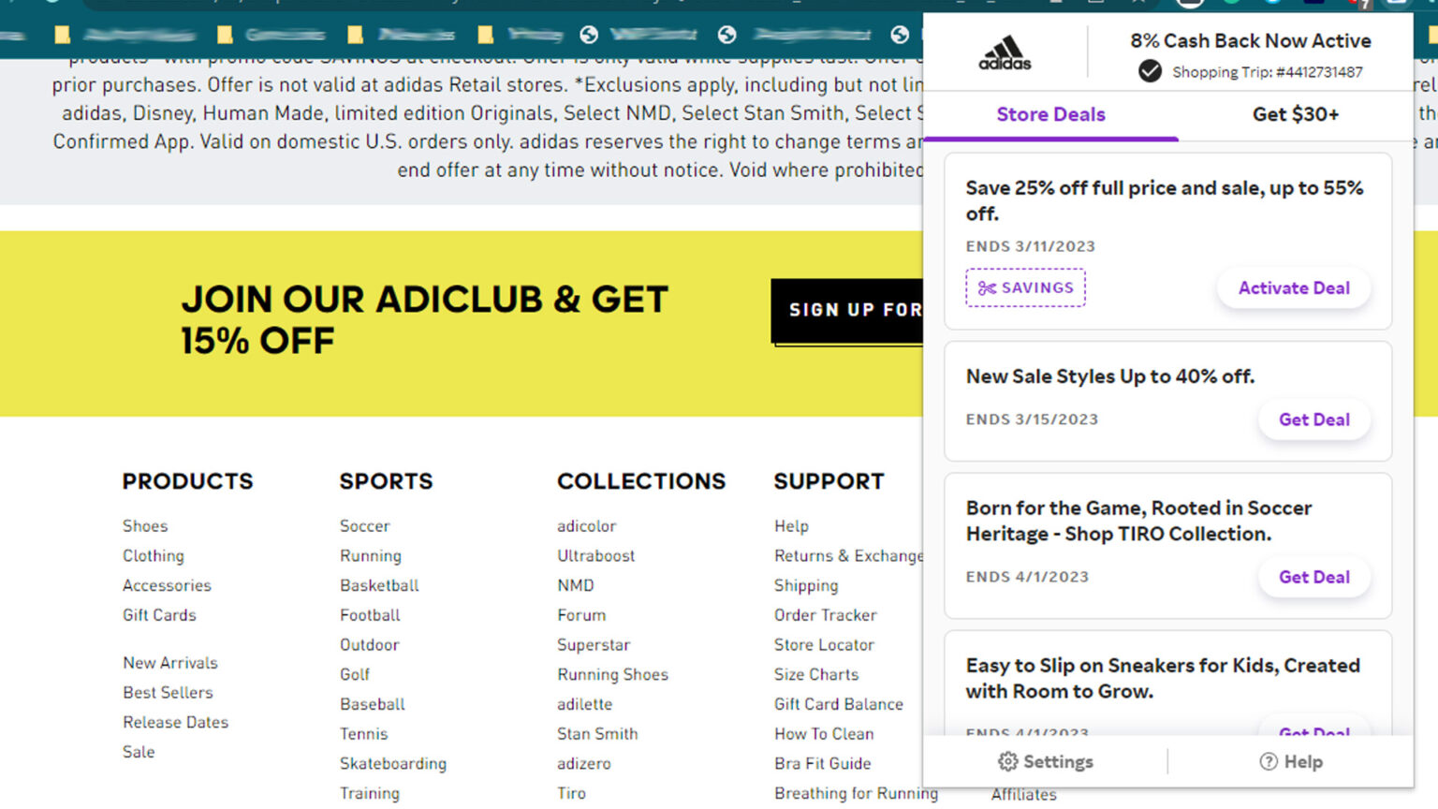1438x809 pixels.
Task: Open a yellow folder on the bookmarks bar
Action: pos(62,35)
